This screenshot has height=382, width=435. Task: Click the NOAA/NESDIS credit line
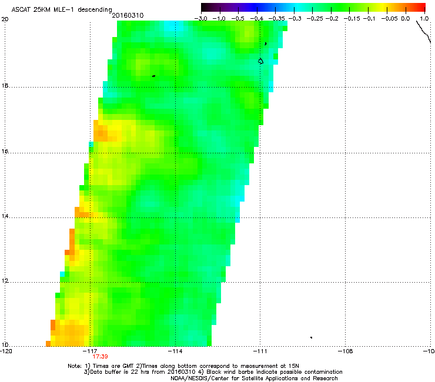point(254,378)
